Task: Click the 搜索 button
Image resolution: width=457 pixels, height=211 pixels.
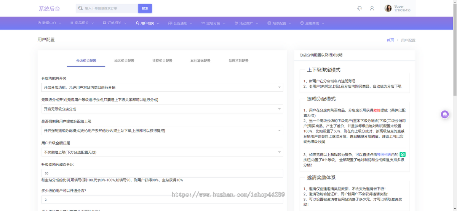Action: pos(145,8)
